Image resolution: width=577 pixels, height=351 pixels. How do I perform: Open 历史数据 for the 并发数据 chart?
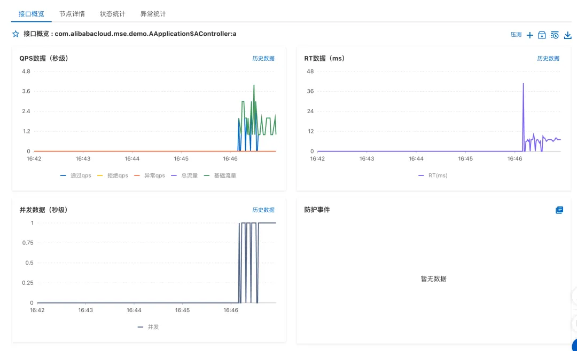pyautogui.click(x=263, y=210)
